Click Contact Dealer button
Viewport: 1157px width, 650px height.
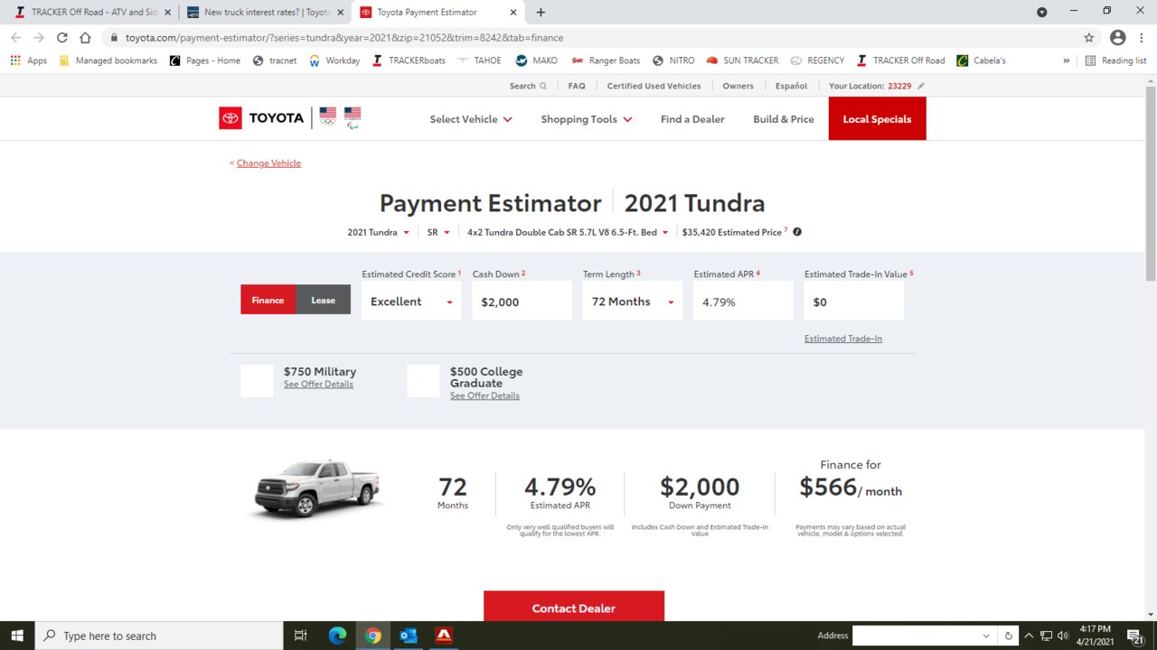(574, 607)
